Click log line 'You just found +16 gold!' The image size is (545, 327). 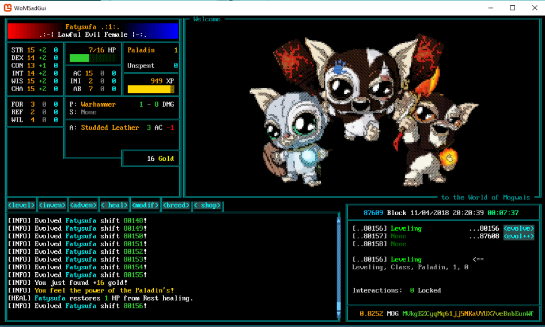tap(67, 283)
